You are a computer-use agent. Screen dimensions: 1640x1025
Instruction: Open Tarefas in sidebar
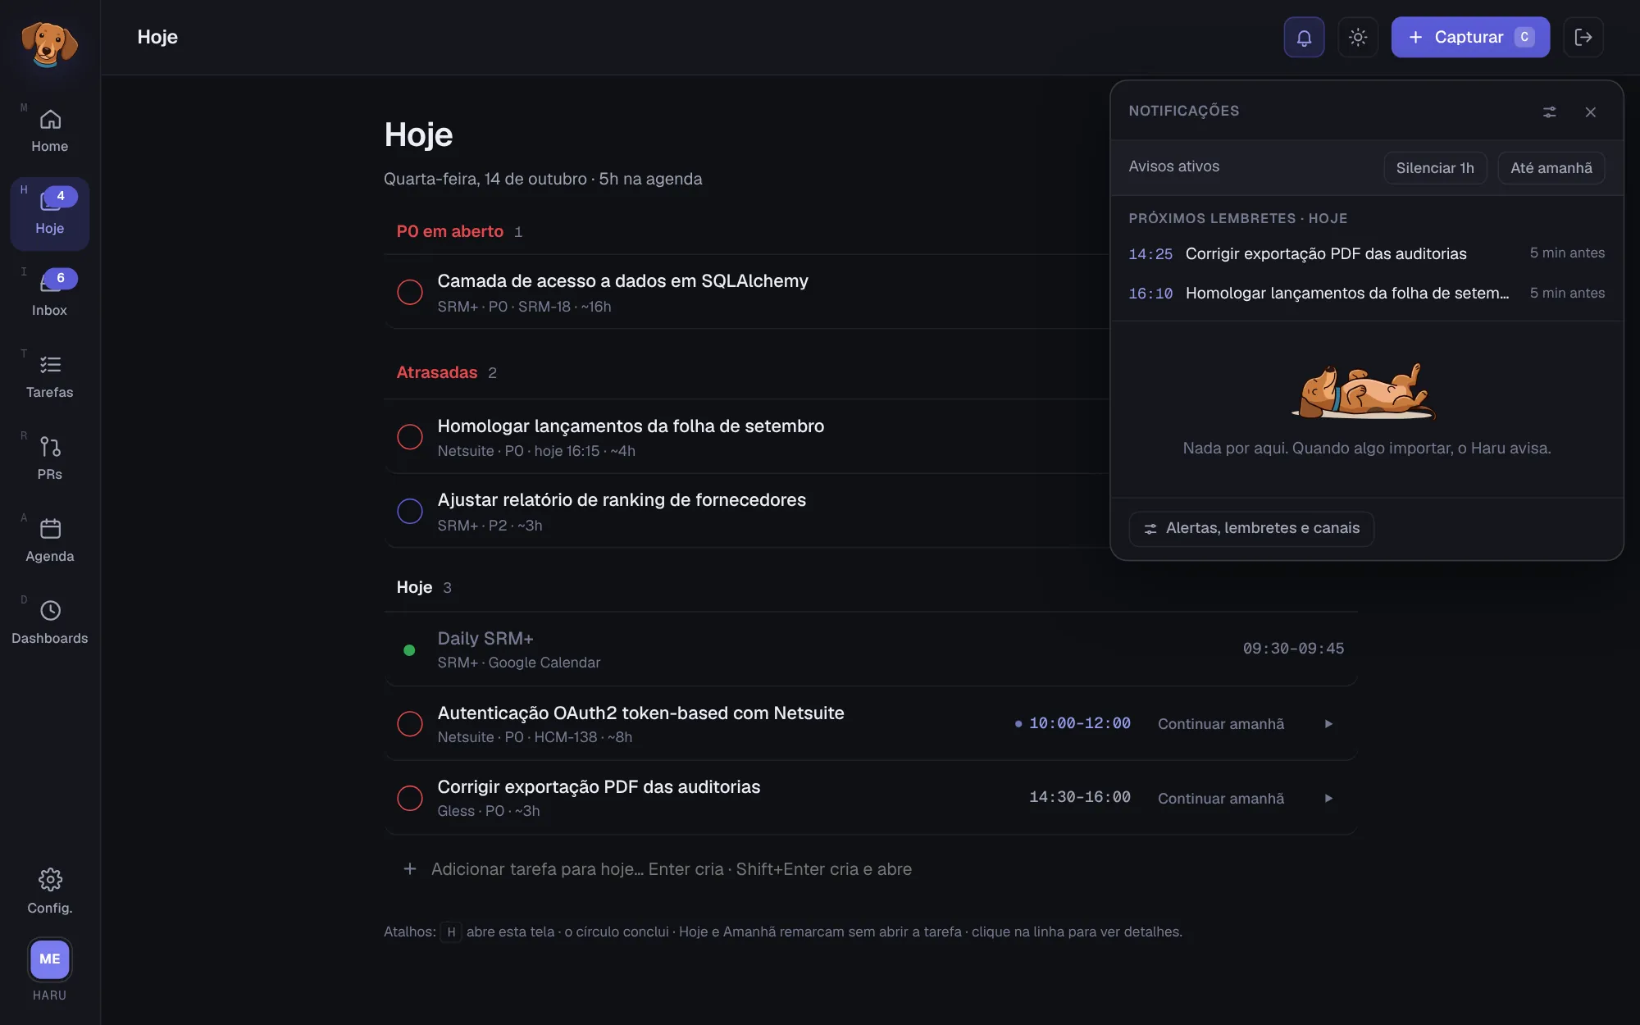[50, 377]
